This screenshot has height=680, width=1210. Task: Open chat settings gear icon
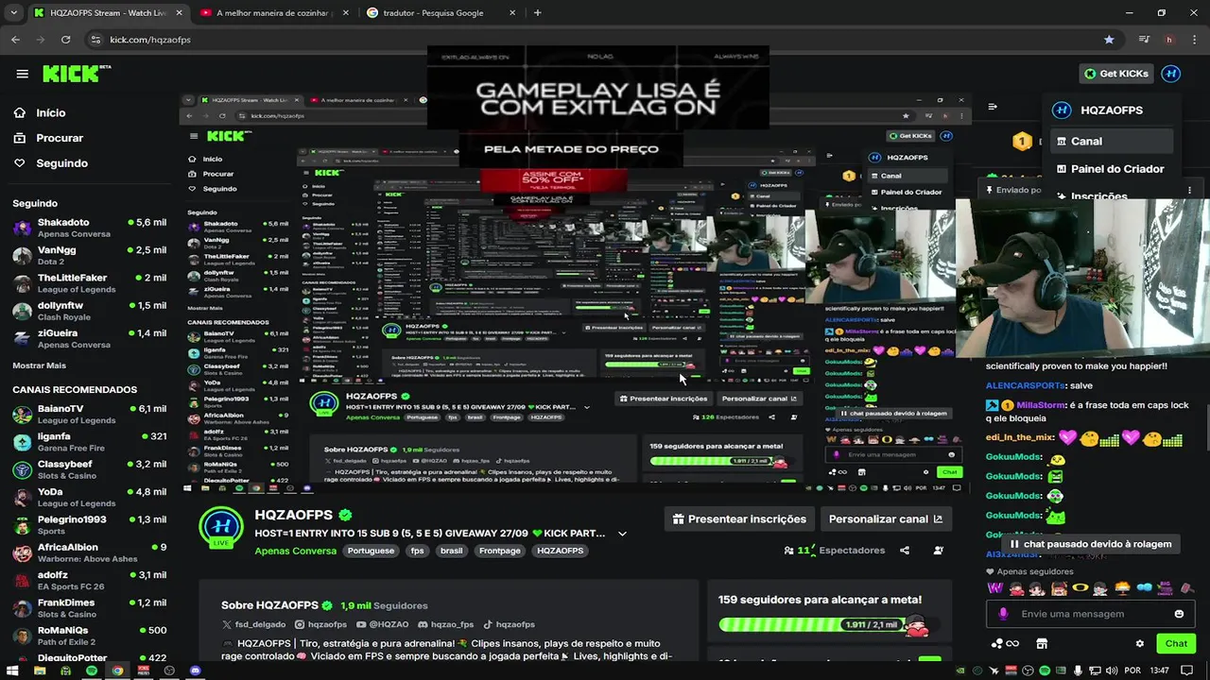[x=1139, y=643]
